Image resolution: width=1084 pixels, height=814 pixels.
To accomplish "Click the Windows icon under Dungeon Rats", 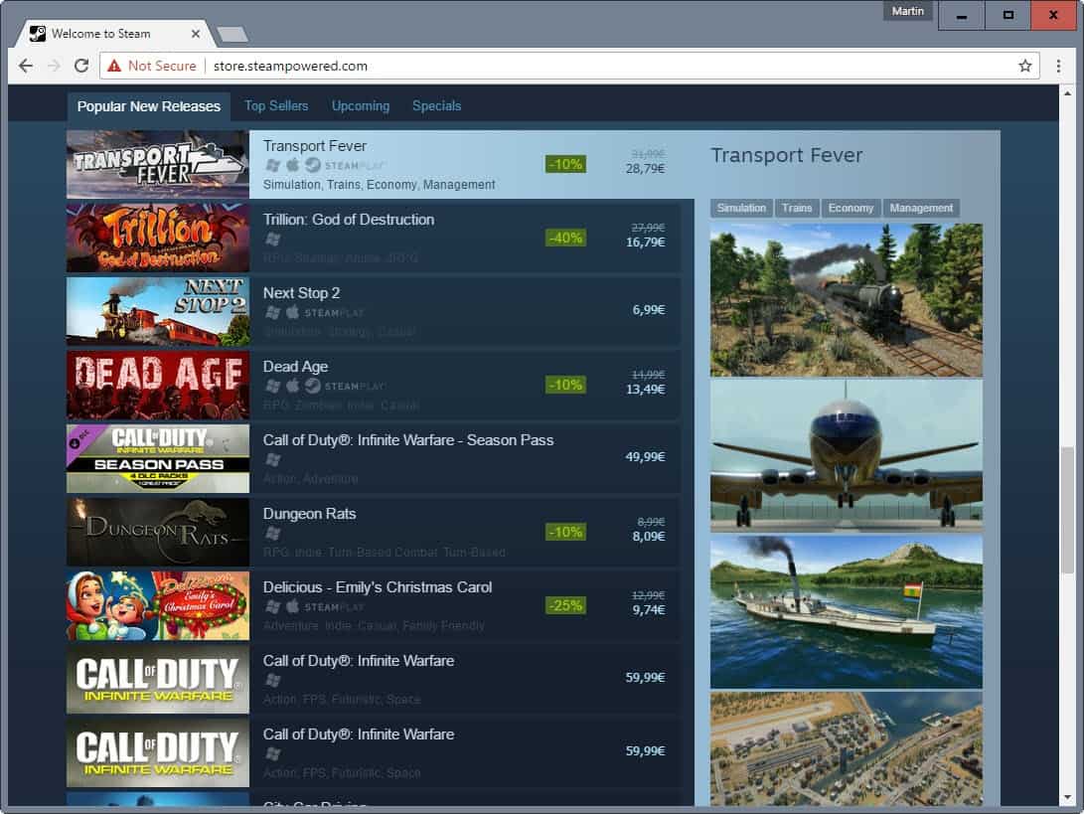I will [x=273, y=533].
